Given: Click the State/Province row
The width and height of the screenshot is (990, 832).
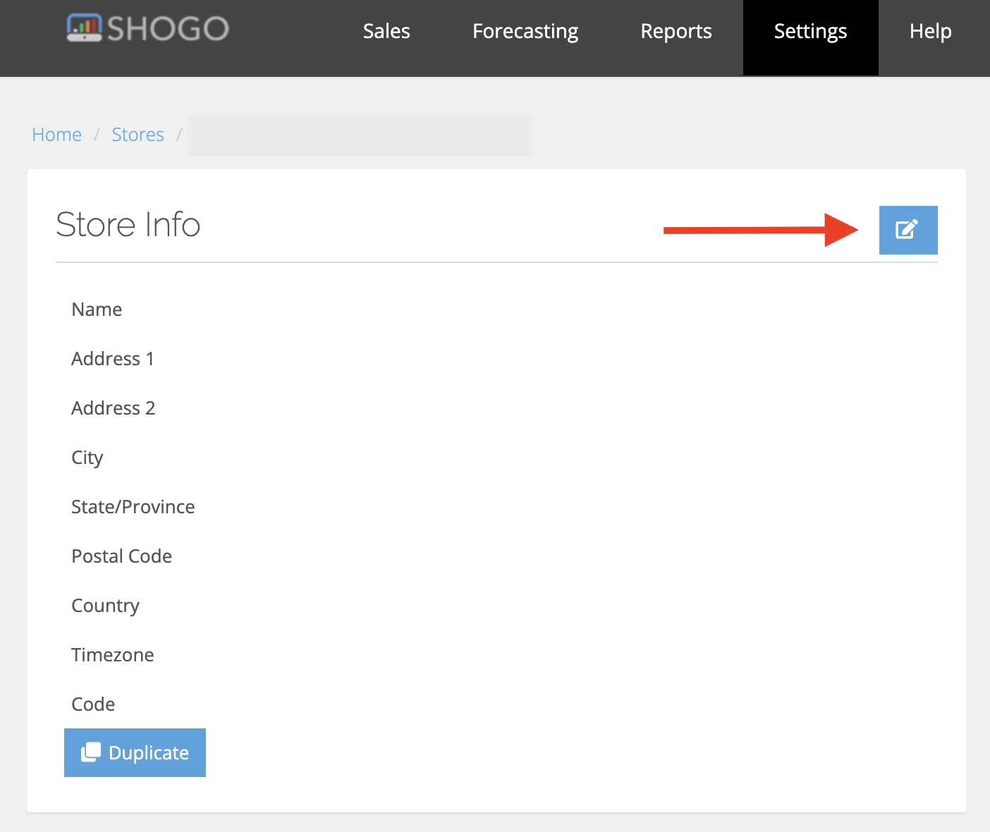Looking at the screenshot, I should [x=133, y=506].
